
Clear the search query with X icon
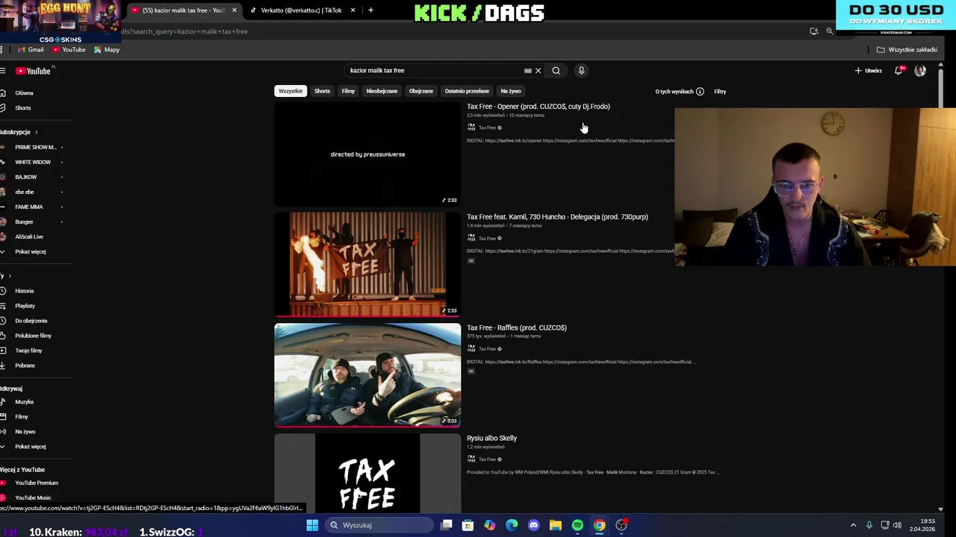538,71
